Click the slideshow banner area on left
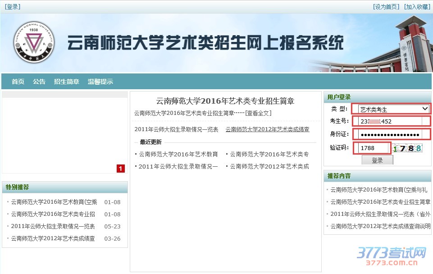The image size is (433, 274). [x=65, y=135]
